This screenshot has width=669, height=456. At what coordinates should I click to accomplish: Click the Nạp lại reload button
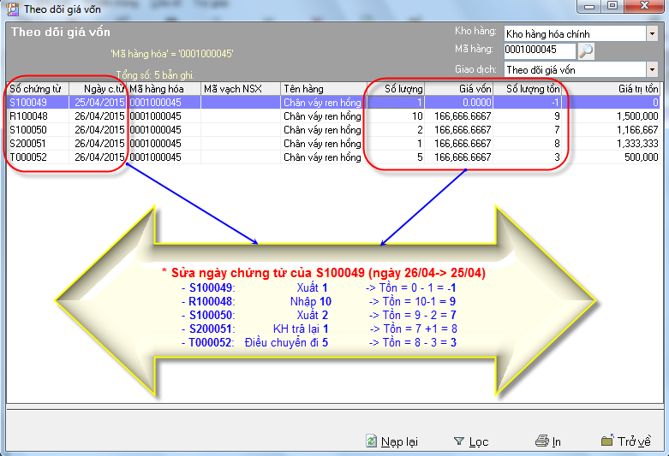391,441
